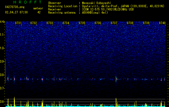Click the 0736 time marker
Screen dimensions: 169x107
coord(98,23)
